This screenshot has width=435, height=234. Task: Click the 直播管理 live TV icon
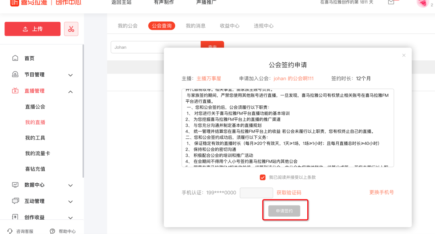pyautogui.click(x=15, y=90)
